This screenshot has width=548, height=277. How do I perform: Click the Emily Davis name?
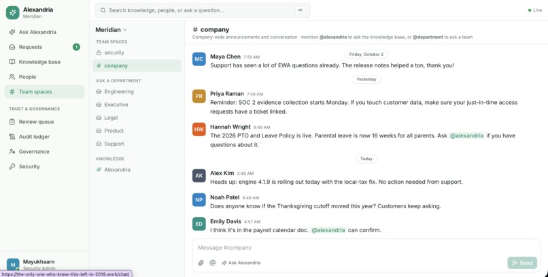pos(226,221)
